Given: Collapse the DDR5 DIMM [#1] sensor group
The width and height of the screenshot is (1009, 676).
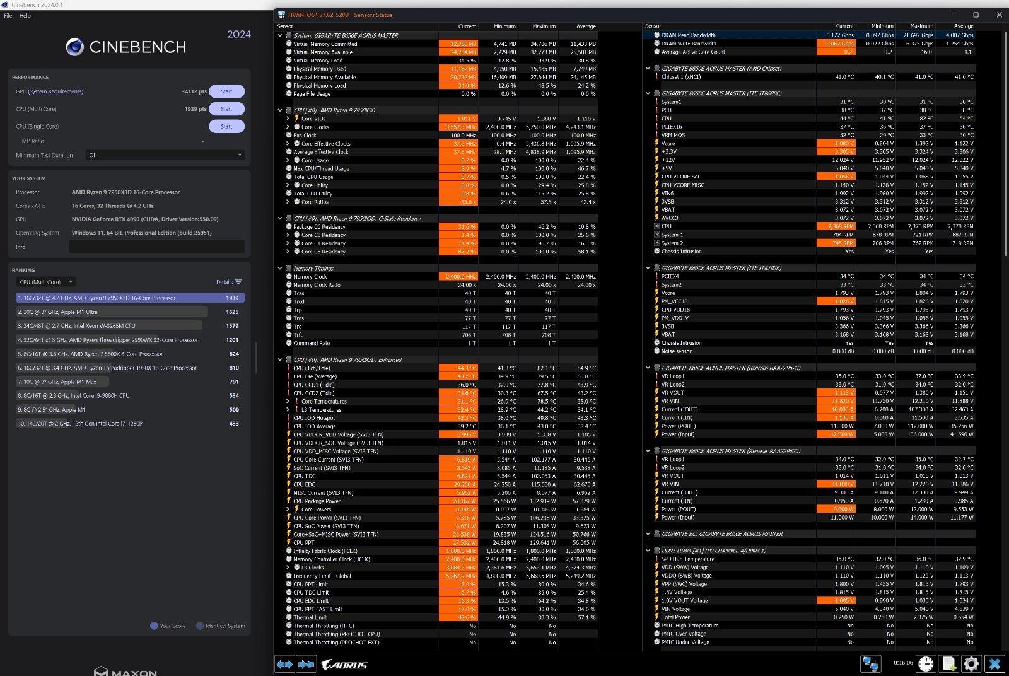Looking at the screenshot, I should pyautogui.click(x=648, y=551).
